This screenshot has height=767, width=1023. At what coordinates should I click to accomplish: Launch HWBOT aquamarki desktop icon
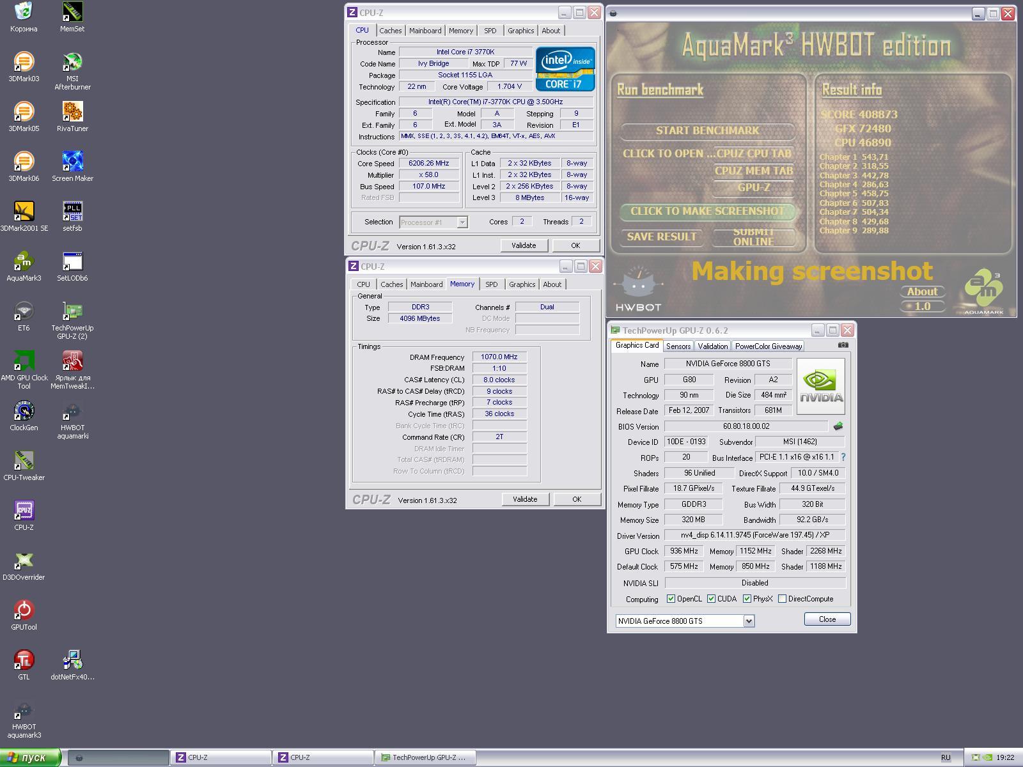pyautogui.click(x=72, y=421)
